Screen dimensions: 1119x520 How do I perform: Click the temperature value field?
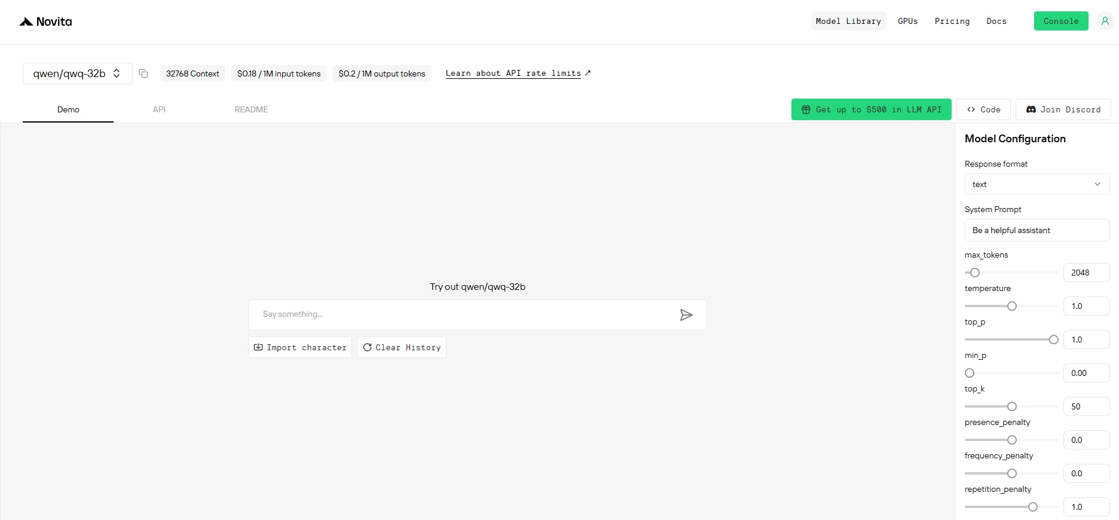[x=1087, y=306]
